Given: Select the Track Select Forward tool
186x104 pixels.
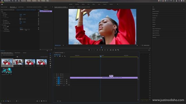Looking at the screenshot, I should tap(50, 56).
